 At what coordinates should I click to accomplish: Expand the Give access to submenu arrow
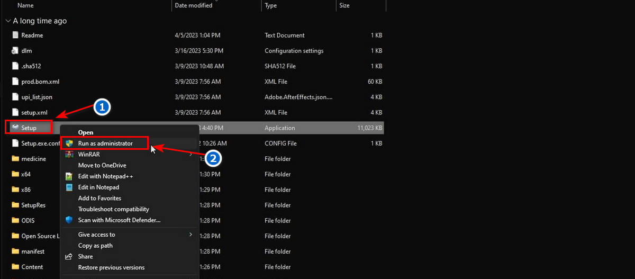[190, 235]
